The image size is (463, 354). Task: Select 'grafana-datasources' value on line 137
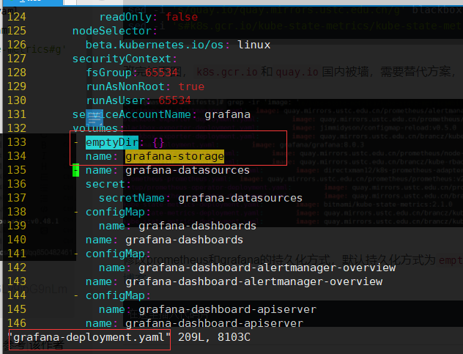[240, 198]
